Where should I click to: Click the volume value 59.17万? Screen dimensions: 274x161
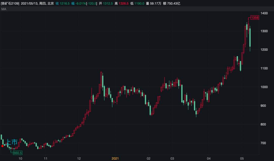[x=156, y=3]
